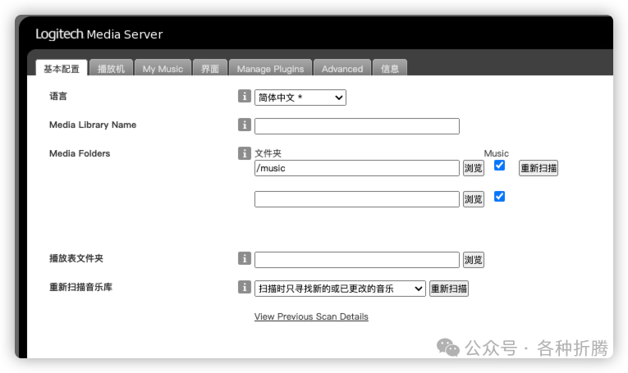Select the Advanced tab
The width and height of the screenshot is (628, 373).
(x=342, y=68)
